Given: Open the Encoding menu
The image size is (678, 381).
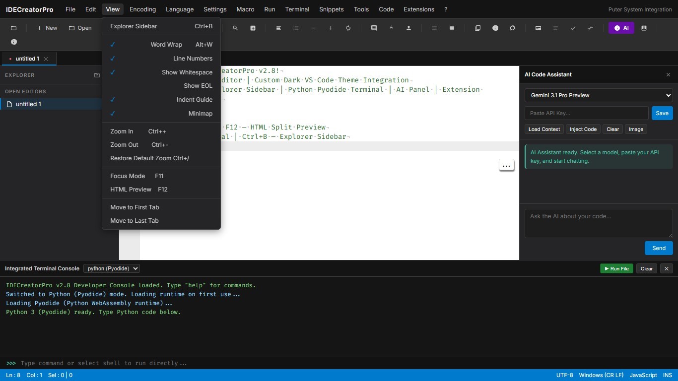Looking at the screenshot, I should click(x=142, y=9).
